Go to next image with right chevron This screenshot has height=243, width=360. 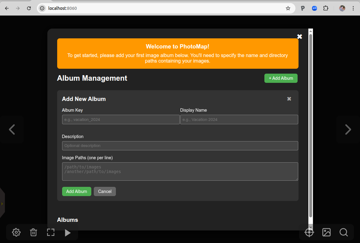point(348,129)
